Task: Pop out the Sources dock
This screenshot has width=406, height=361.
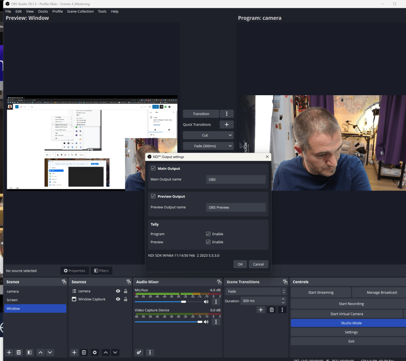Action: click(x=129, y=282)
